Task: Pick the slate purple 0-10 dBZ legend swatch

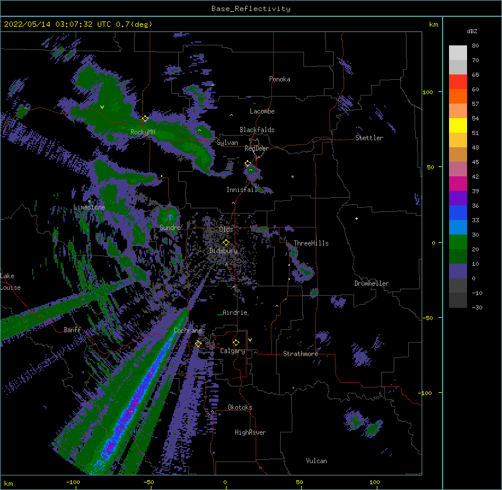Action: tap(458, 271)
